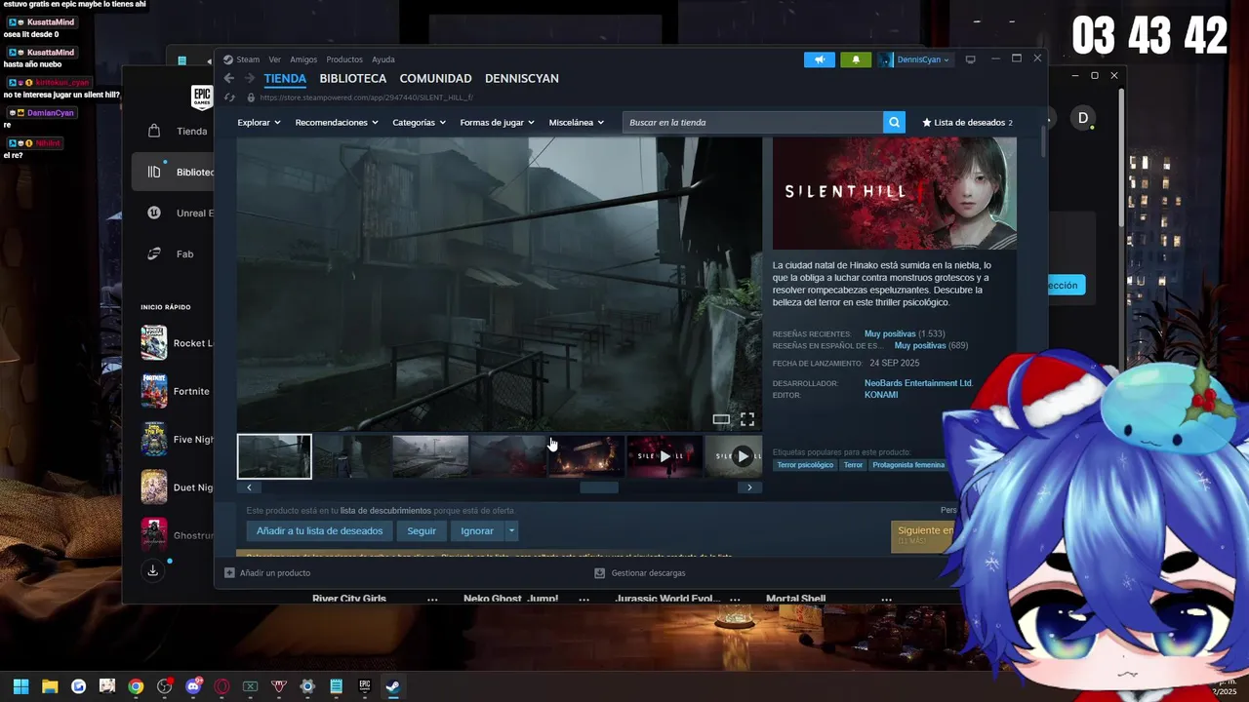
Task: Open Epic Games downloads icon
Action: (x=153, y=570)
